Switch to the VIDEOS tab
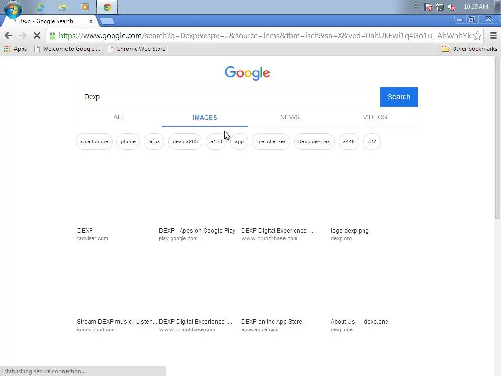Screen dimensions: 501x376 tap(375, 117)
